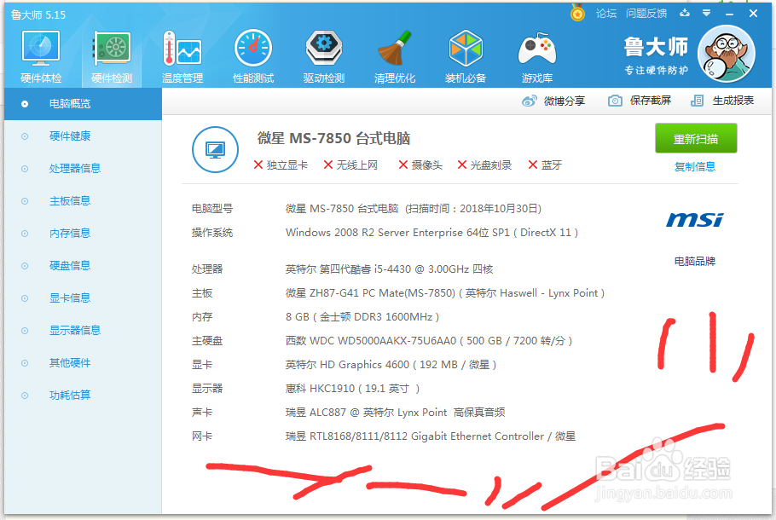Click 生成报表 generate report text
The width and height of the screenshot is (776, 520).
tap(733, 101)
